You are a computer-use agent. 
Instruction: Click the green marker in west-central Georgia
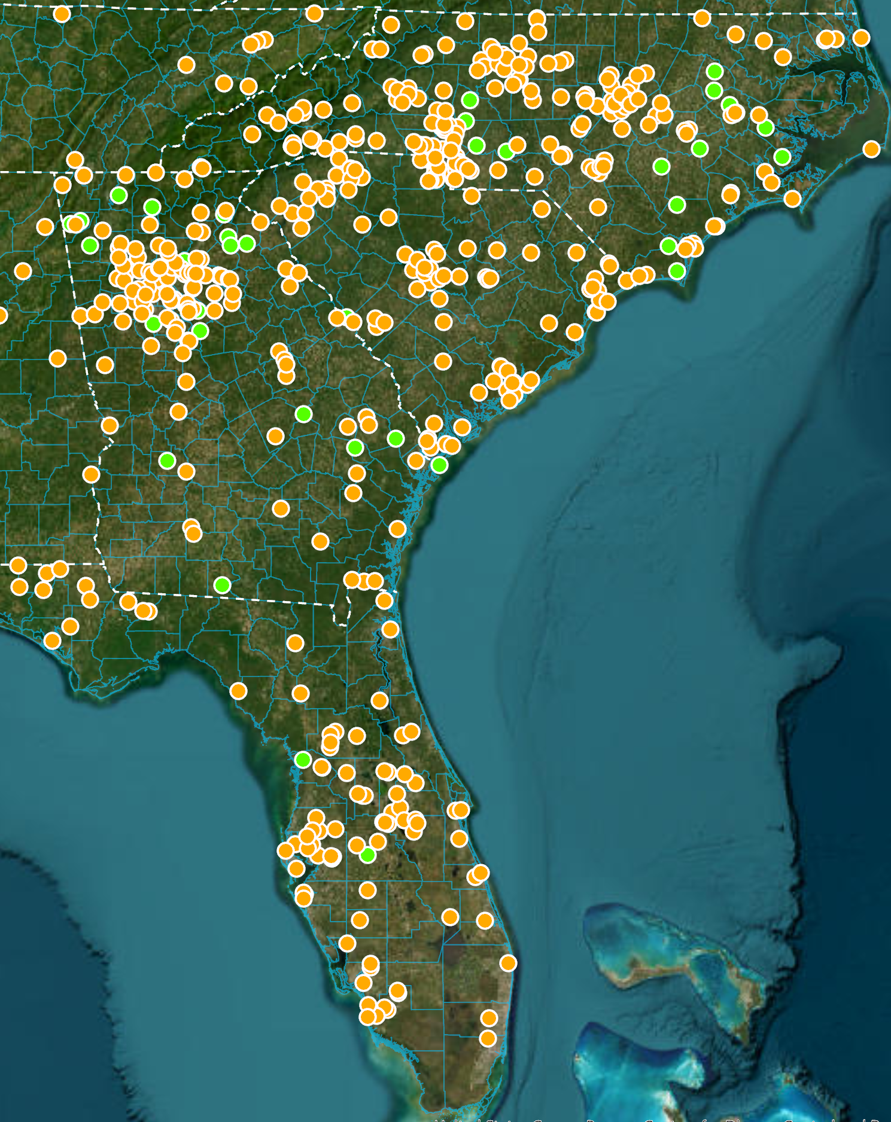pos(167,461)
